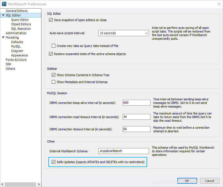Click the Cancel button
This screenshot has height=187, width=223.
coord(210,181)
